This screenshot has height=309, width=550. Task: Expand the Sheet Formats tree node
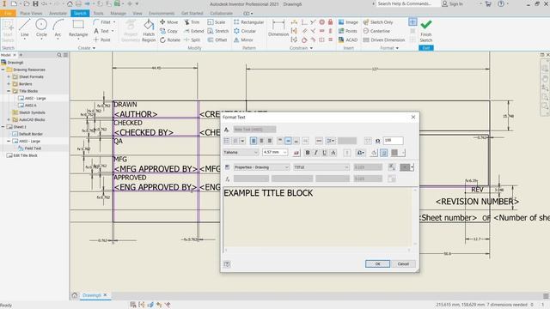point(9,76)
